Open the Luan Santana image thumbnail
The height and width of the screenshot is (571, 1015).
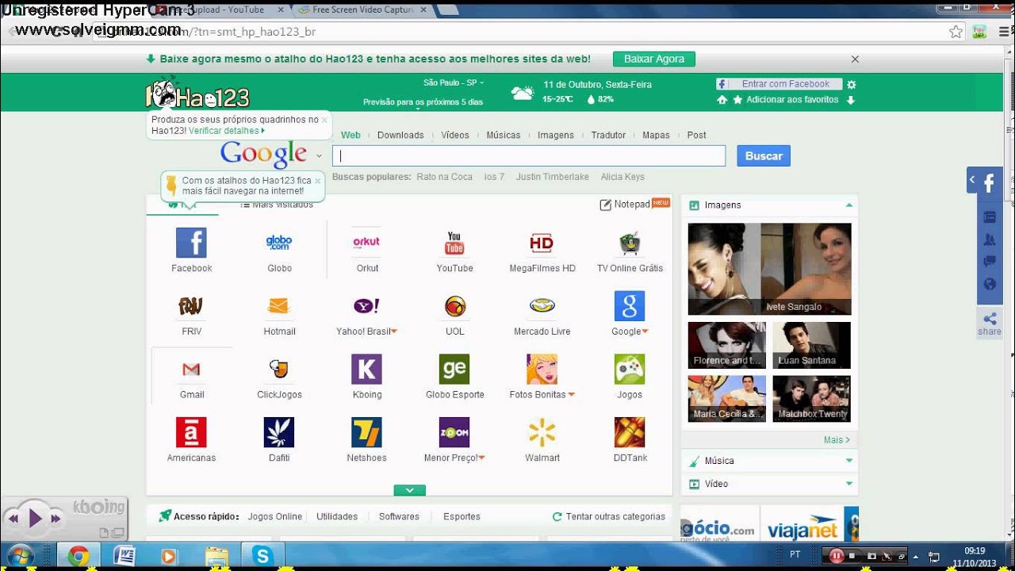[x=811, y=345]
